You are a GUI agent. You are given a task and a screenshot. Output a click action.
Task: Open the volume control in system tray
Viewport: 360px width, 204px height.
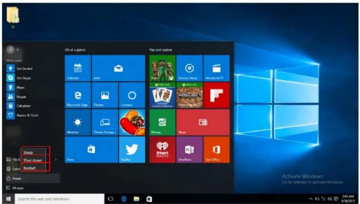330,199
